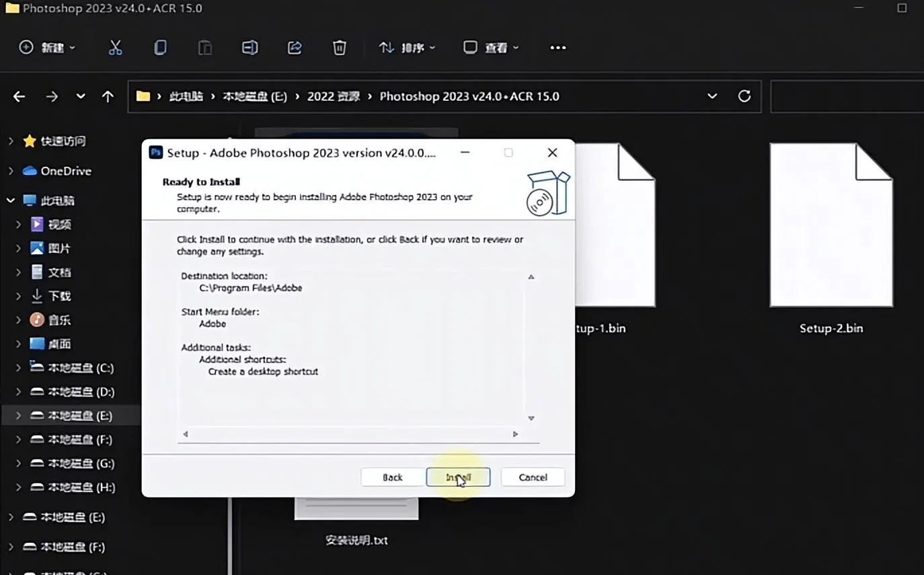Click the Photoshop icon in Setup title bar
The width and height of the screenshot is (924, 575).
[x=156, y=153]
